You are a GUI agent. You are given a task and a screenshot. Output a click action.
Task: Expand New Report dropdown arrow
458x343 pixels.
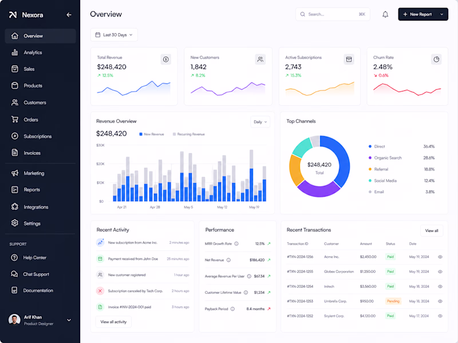click(x=441, y=14)
